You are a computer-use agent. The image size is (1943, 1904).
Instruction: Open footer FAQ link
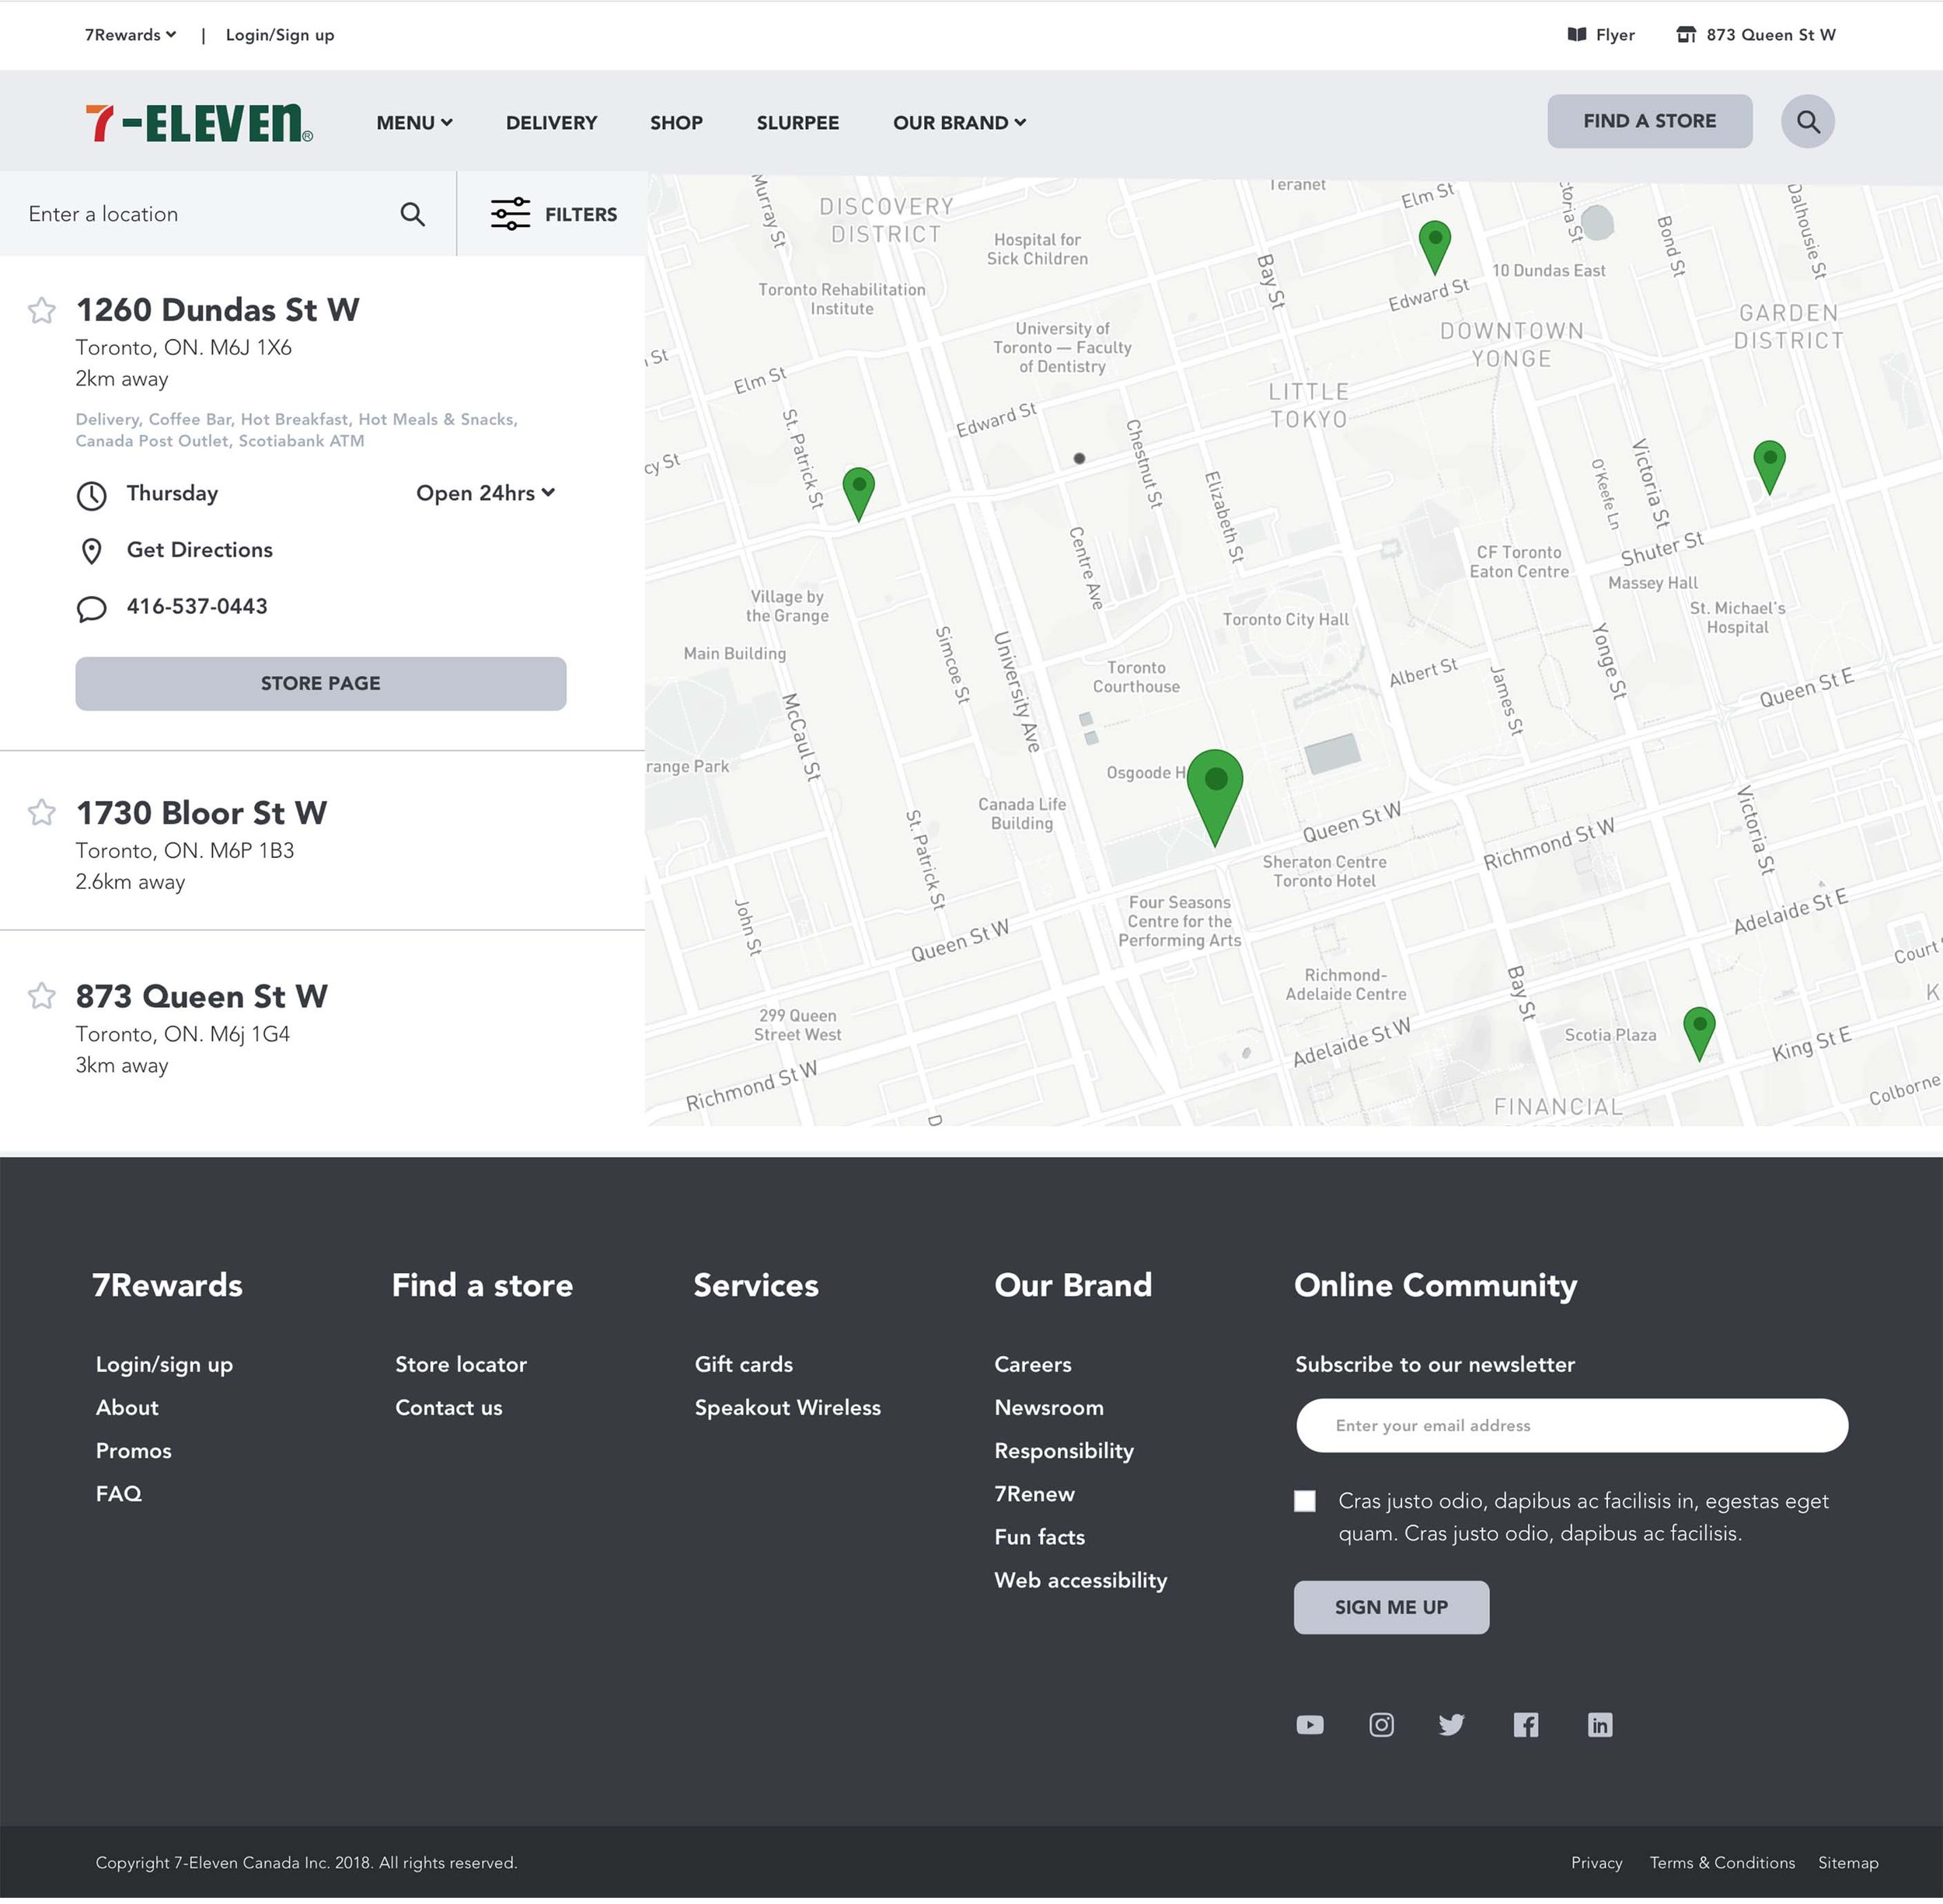click(118, 1493)
